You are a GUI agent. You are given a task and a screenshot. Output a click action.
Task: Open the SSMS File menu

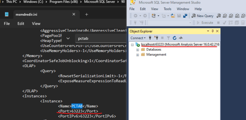[132, 9]
